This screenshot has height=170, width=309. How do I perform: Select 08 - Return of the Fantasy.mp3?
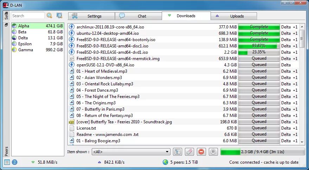point(184,115)
